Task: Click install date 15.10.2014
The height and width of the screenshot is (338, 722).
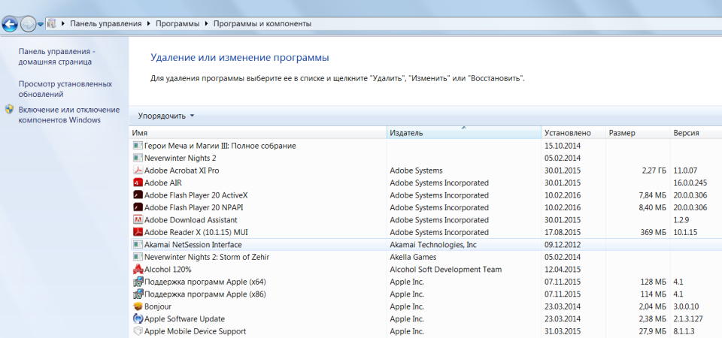Action: [x=563, y=146]
